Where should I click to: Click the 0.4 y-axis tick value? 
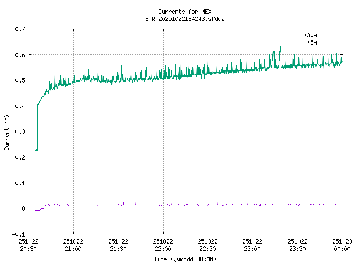click(x=20, y=106)
